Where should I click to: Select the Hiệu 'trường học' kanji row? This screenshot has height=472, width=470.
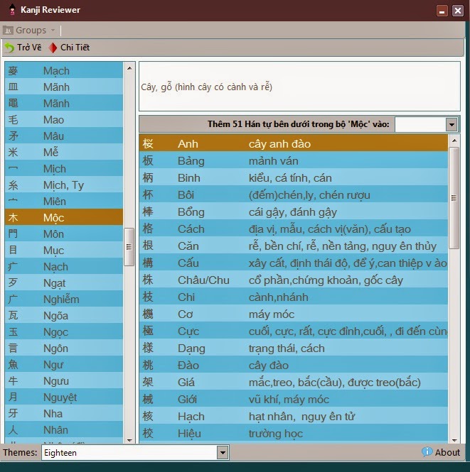pos(294,434)
